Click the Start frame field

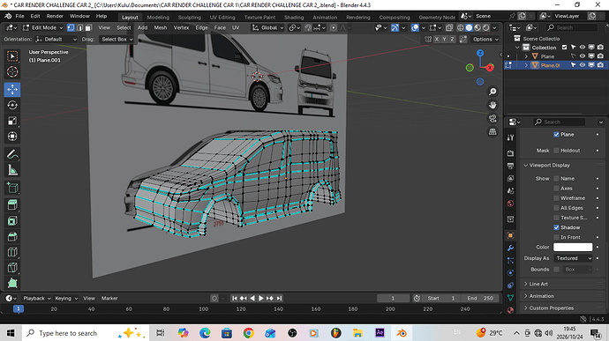pyautogui.click(x=441, y=299)
